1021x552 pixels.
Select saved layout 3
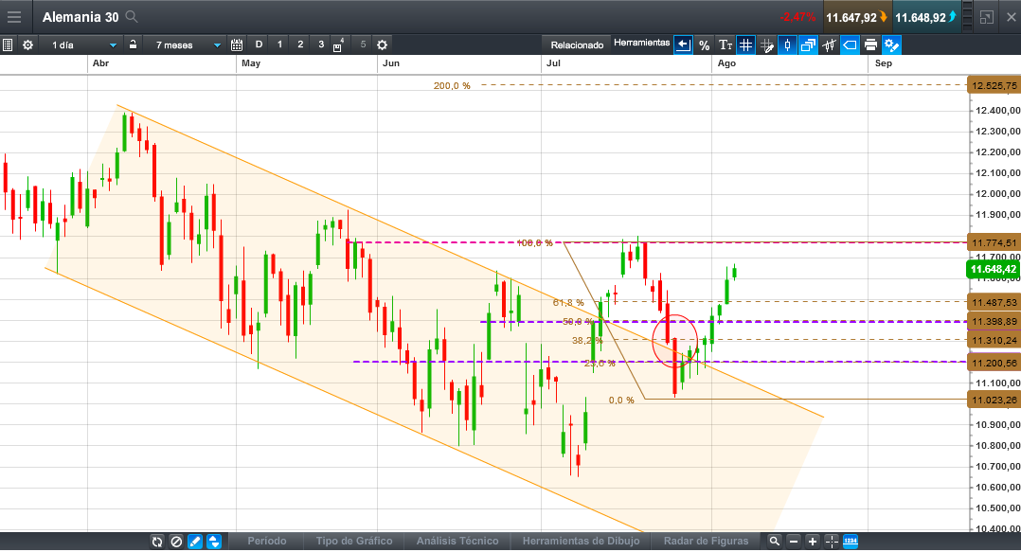[x=321, y=45]
